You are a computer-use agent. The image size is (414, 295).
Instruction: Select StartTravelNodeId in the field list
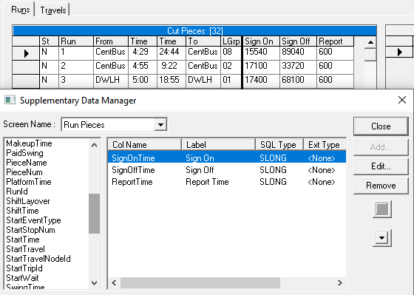click(x=38, y=259)
